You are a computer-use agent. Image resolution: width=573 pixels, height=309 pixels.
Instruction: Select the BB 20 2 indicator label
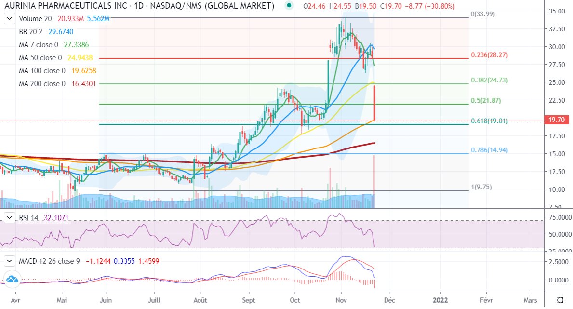(31, 32)
